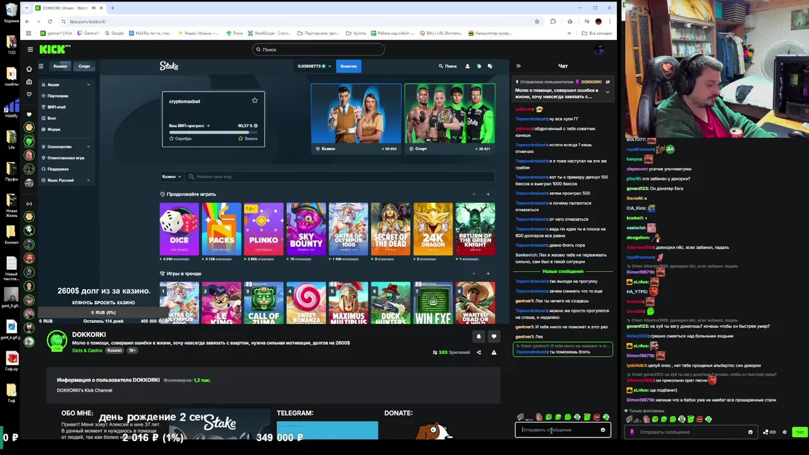This screenshot has width=809, height=455.
Task: Unpin the pinned chat message icon
Action: click(x=607, y=82)
